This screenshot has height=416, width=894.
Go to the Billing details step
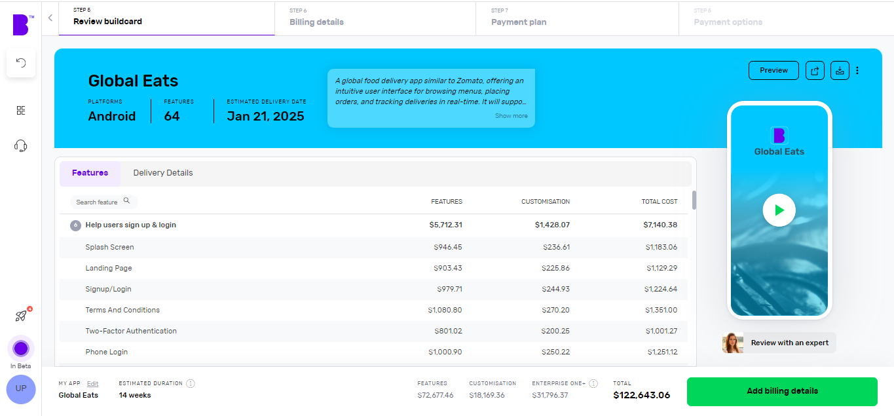[x=375, y=18]
